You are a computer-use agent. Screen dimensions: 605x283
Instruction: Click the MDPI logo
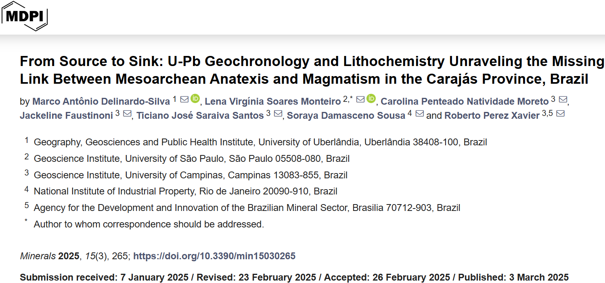(x=25, y=16)
